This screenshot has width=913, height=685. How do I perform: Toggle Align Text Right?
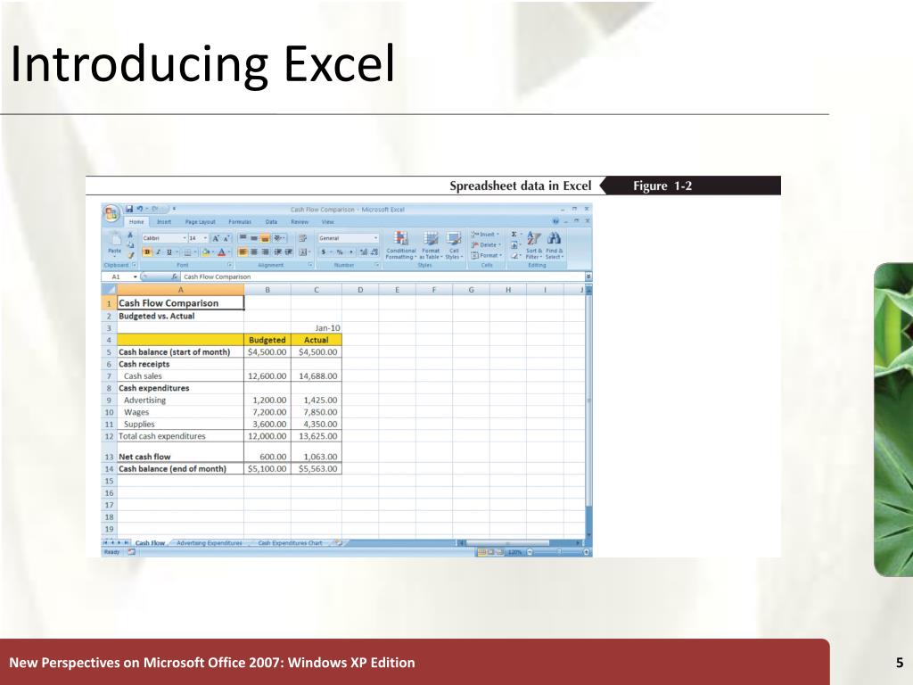266,252
